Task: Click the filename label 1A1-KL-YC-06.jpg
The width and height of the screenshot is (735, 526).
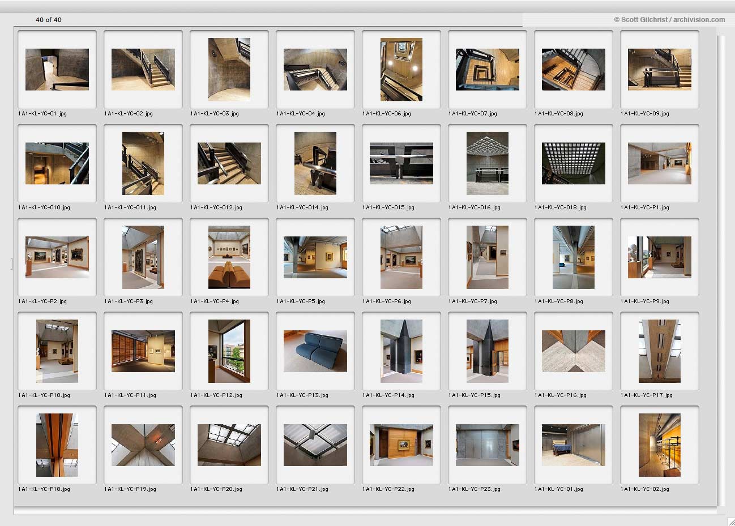Action: pyautogui.click(x=387, y=114)
